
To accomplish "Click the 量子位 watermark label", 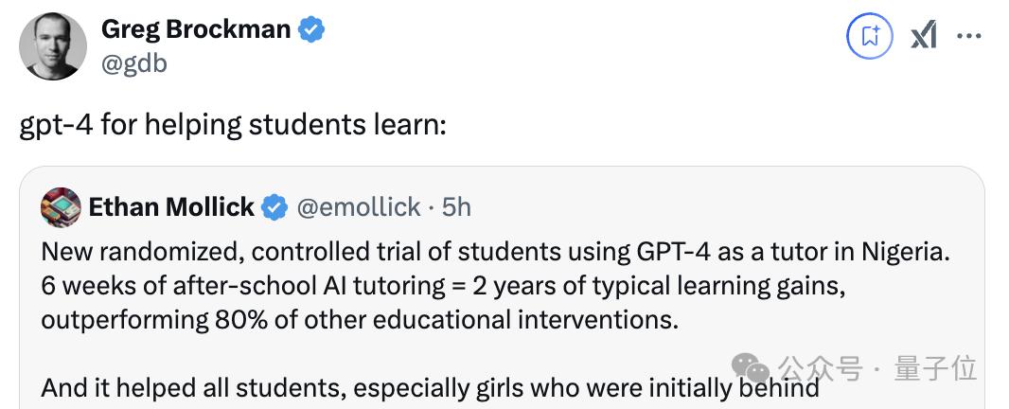I will (x=935, y=368).
